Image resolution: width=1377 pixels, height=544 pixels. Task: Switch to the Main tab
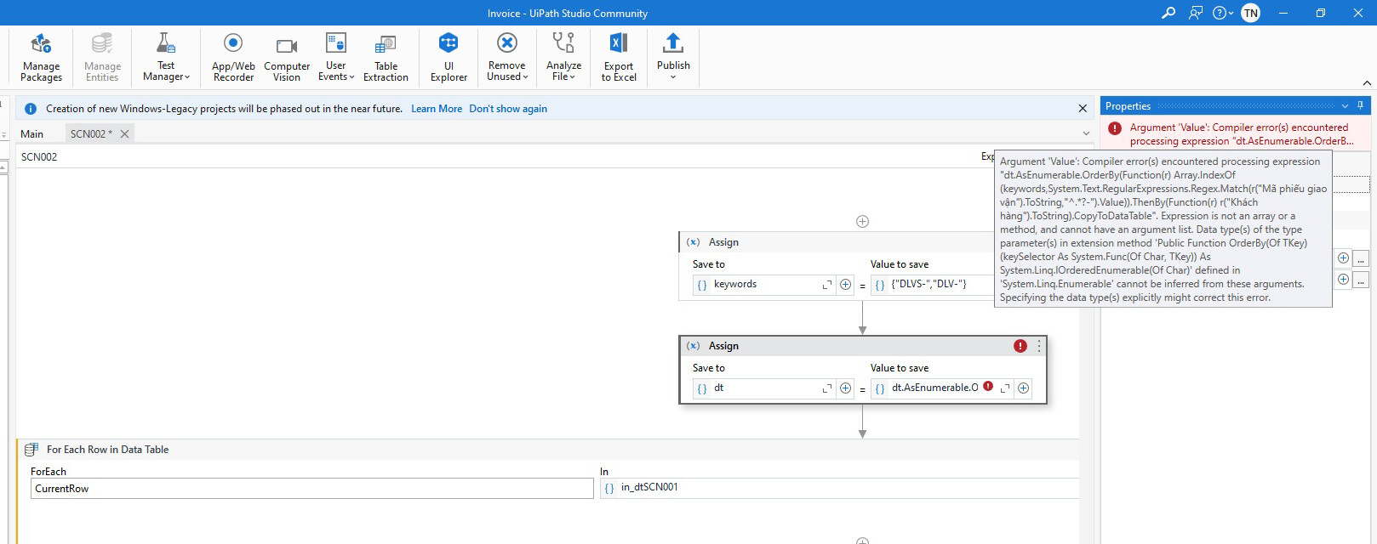(x=31, y=133)
